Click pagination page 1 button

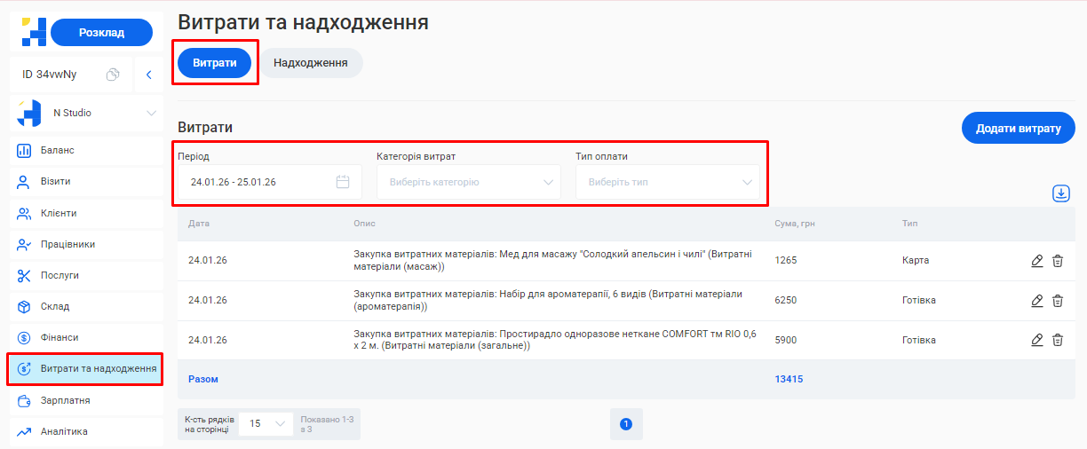626,424
